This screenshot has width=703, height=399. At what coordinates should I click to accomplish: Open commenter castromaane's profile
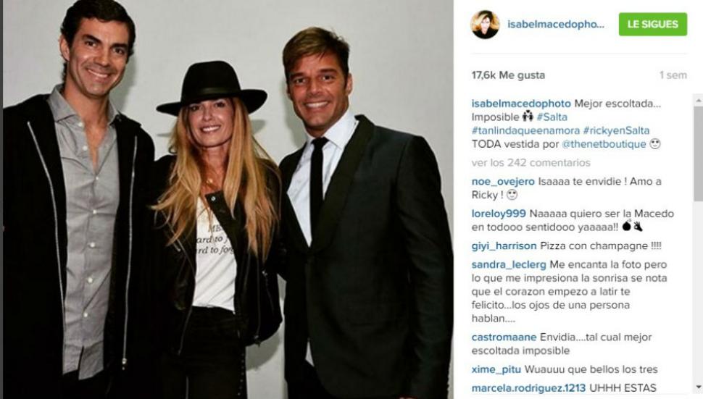[504, 337]
